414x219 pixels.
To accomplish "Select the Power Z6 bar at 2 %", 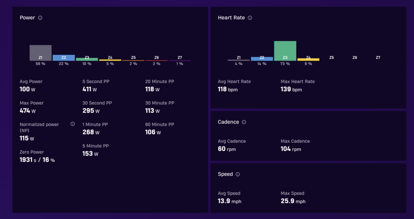I will (x=156, y=60).
